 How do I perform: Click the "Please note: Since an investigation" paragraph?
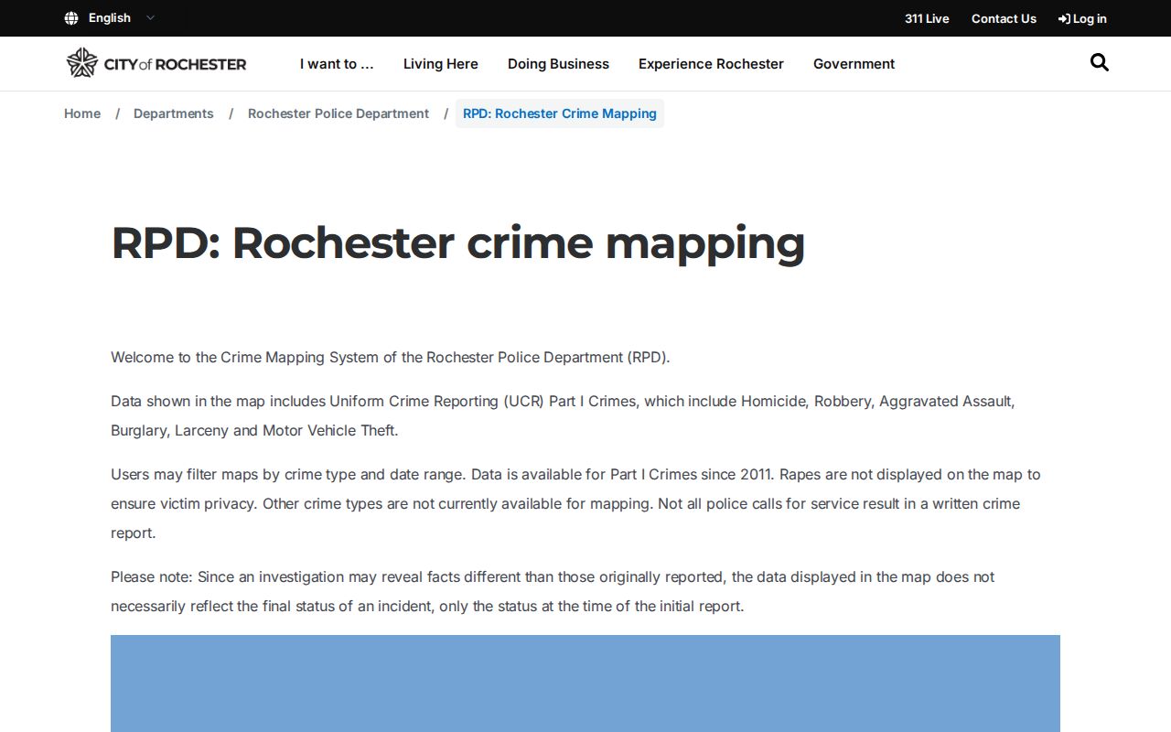(553, 591)
